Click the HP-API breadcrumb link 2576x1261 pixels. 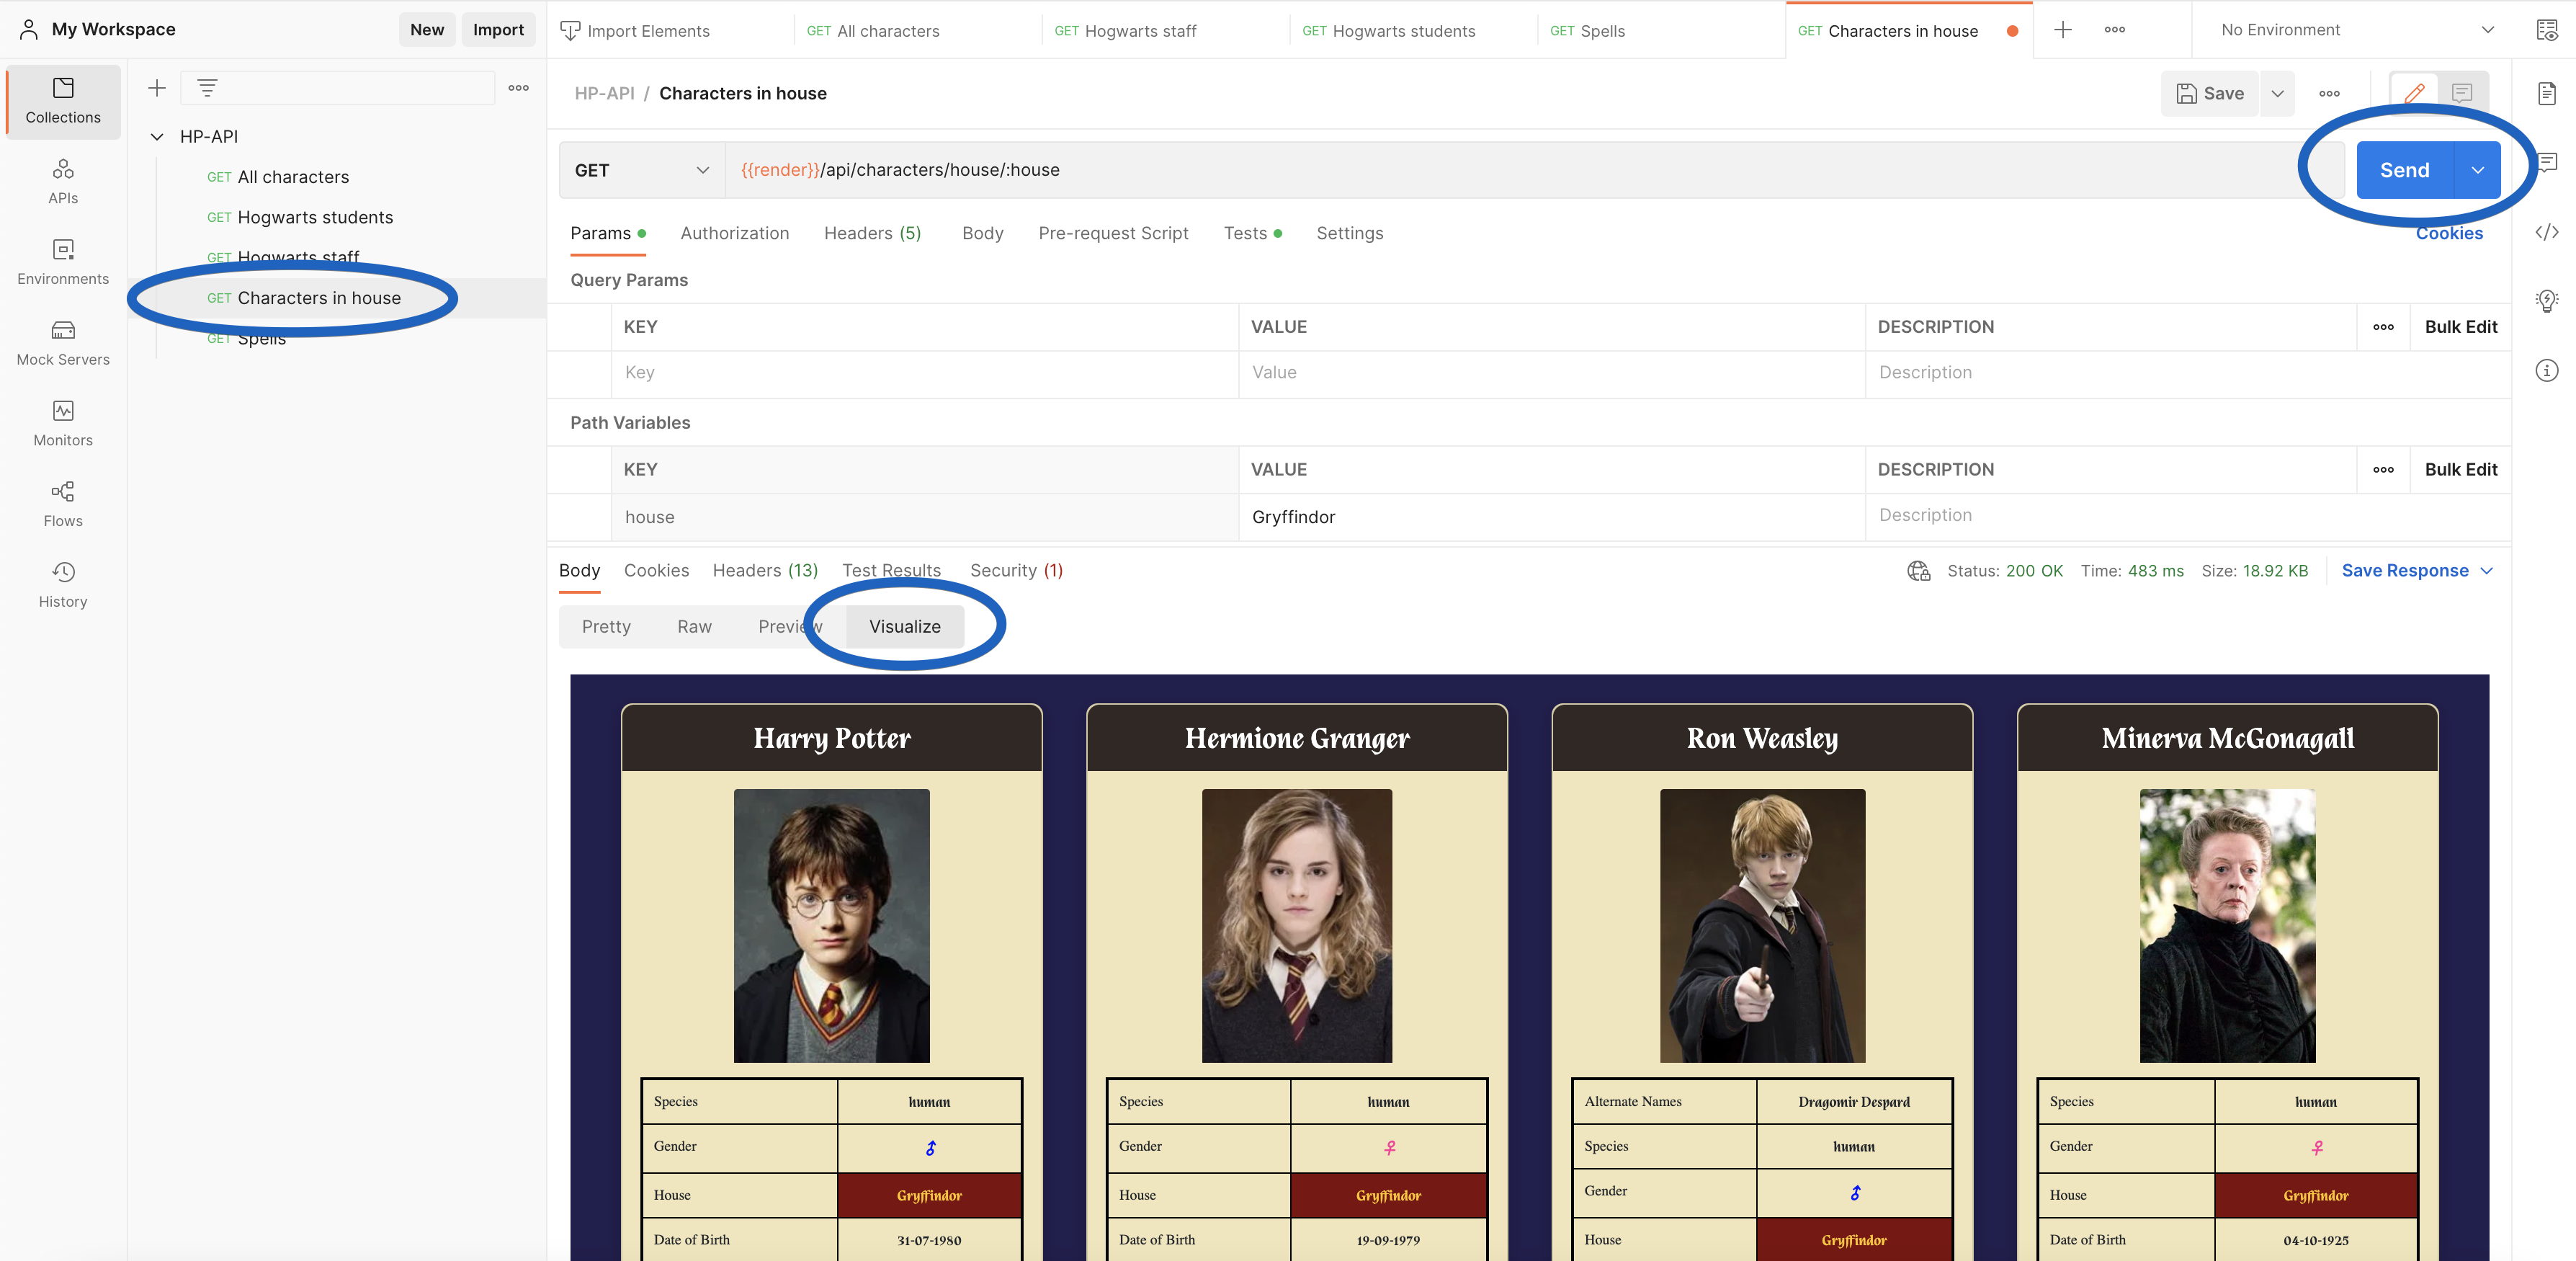(604, 93)
